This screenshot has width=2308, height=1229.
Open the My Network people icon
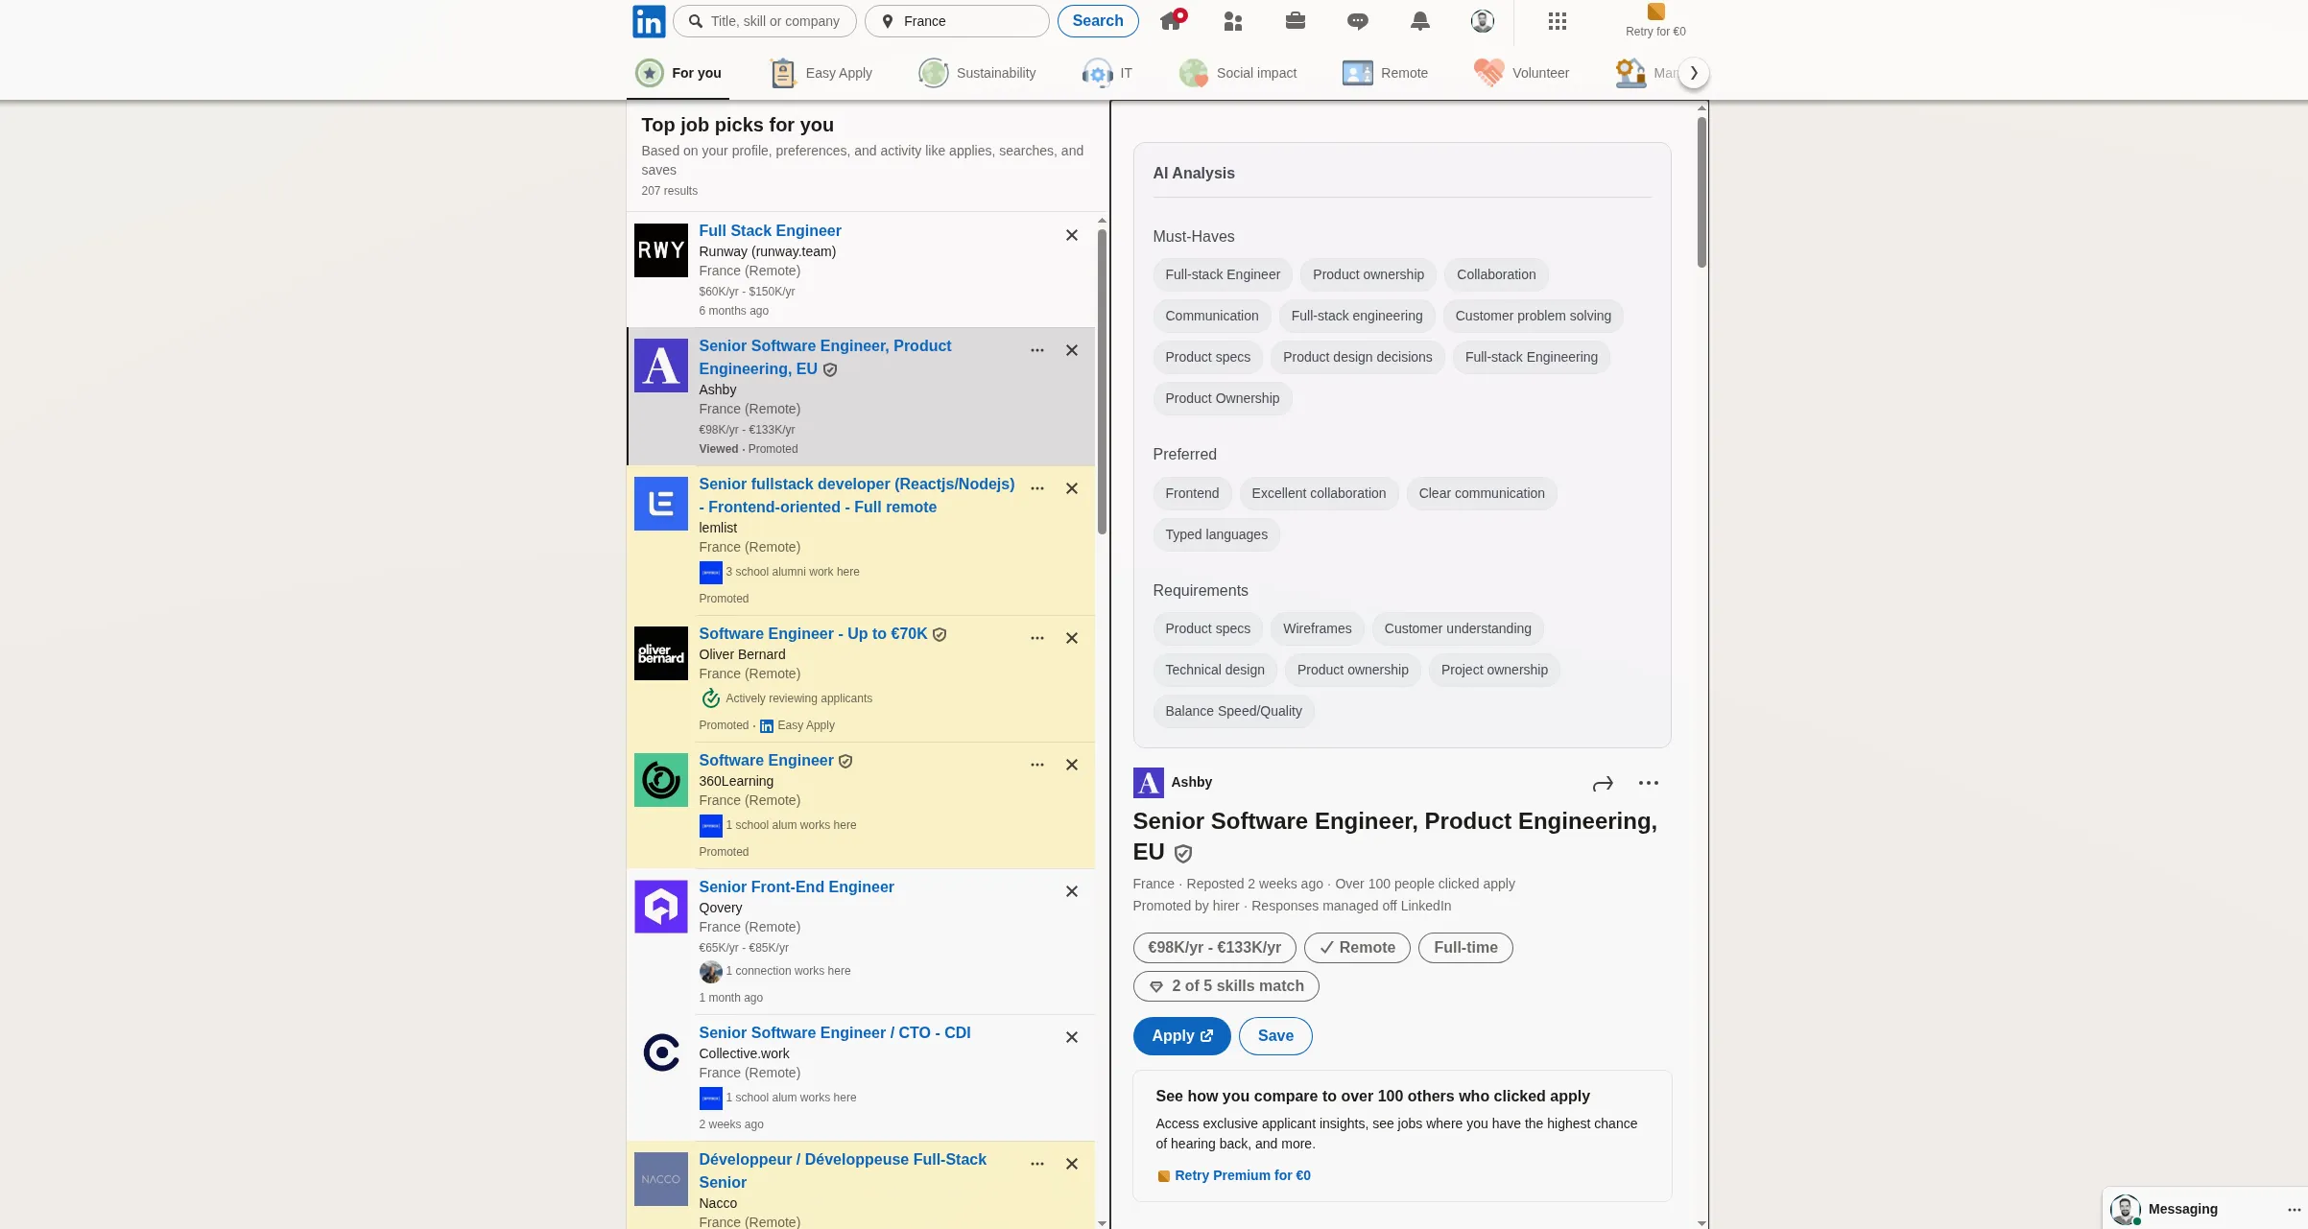tap(1233, 20)
